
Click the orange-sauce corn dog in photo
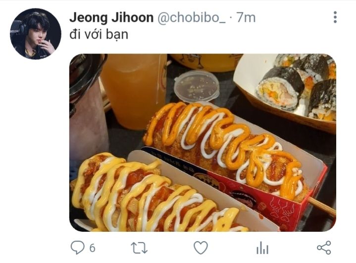coord(225,150)
